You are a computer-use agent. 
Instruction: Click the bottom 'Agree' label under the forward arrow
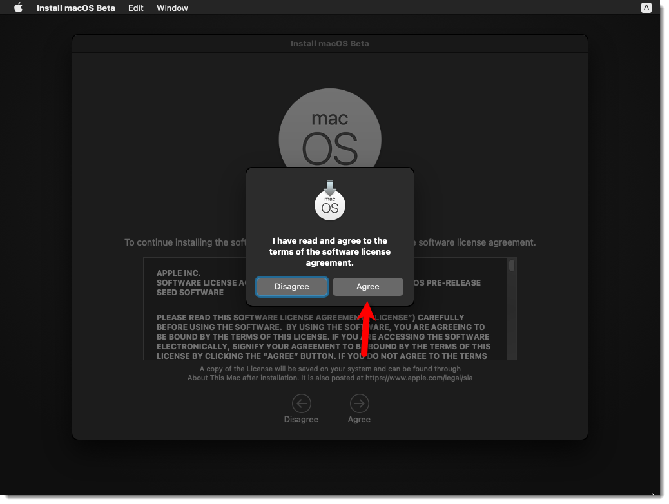[x=359, y=419]
